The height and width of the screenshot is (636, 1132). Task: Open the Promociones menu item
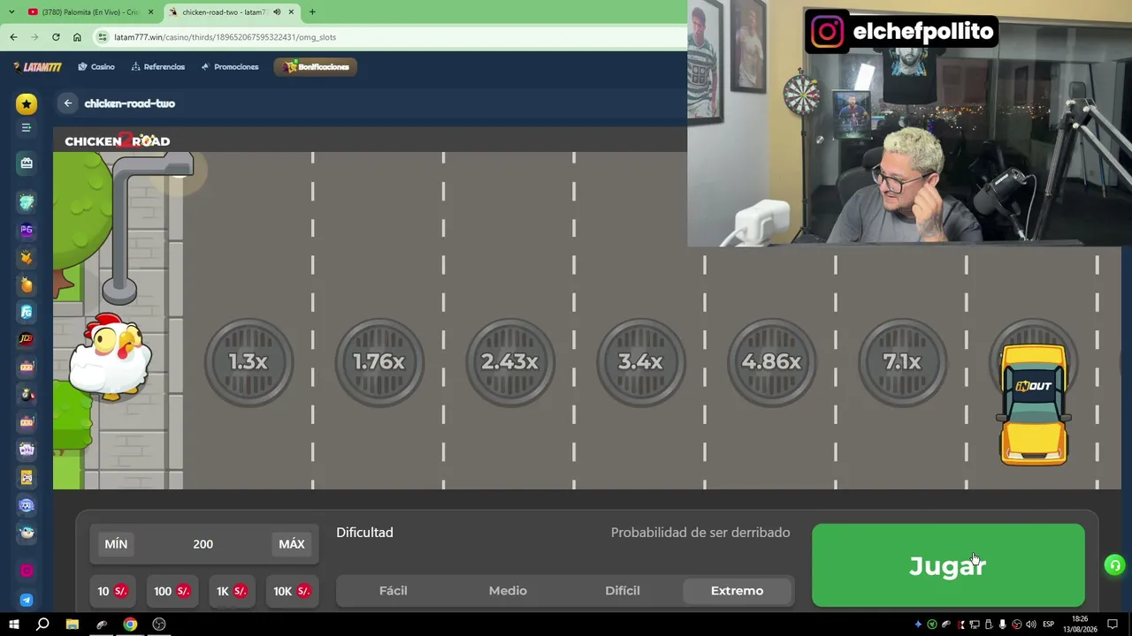tap(230, 67)
